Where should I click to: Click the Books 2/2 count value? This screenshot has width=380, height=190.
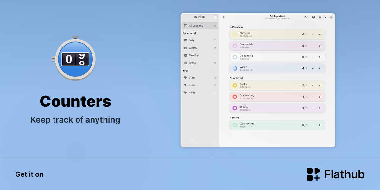[x=305, y=85]
